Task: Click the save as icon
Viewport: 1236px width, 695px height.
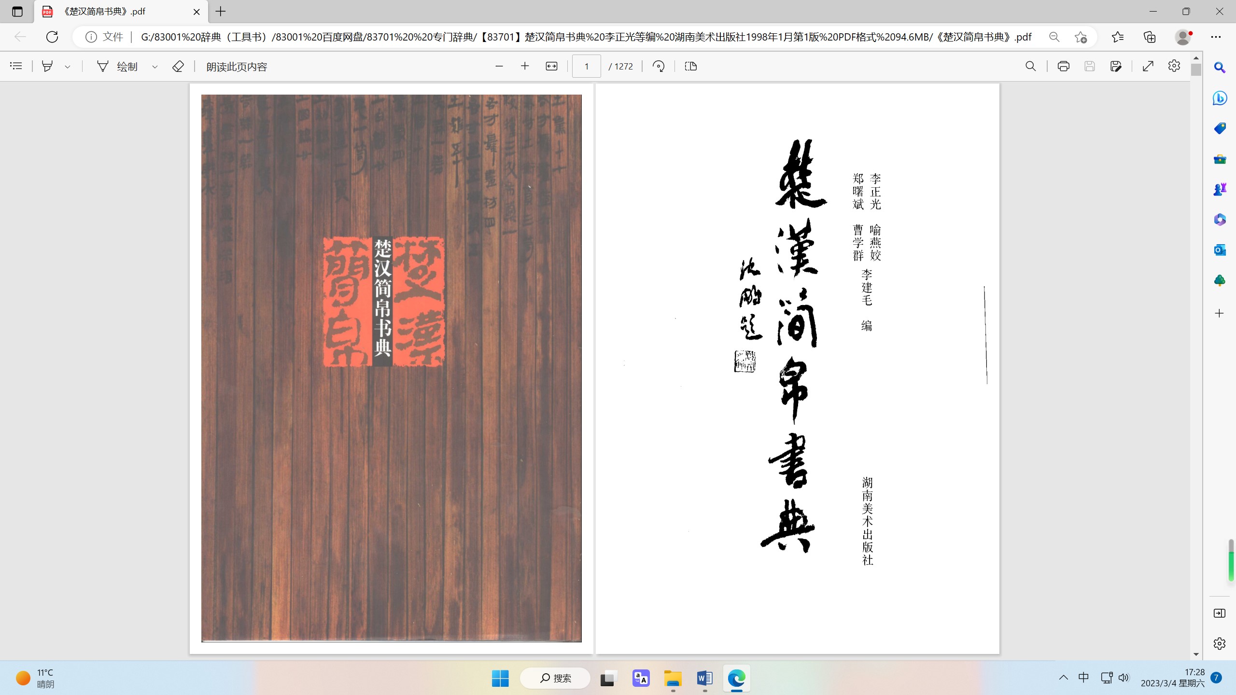Action: coord(1115,66)
